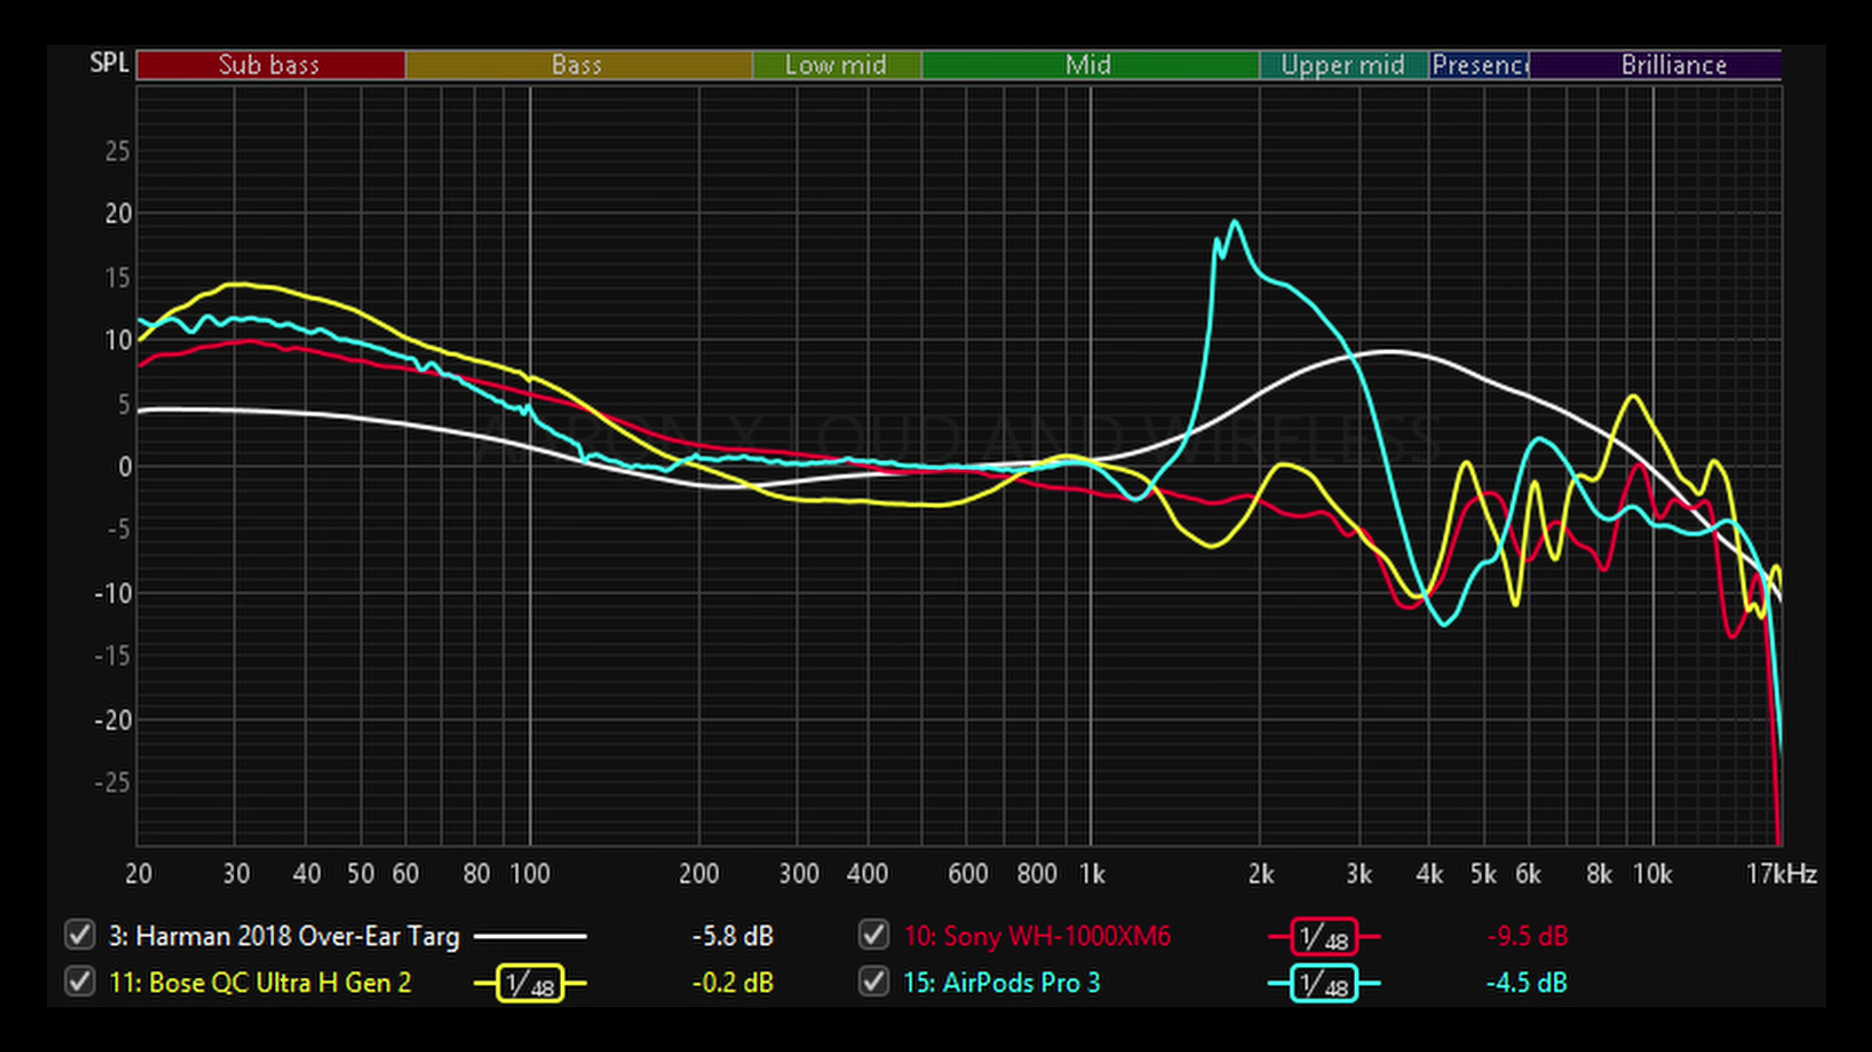
Task: Select the Sub bass band label
Action: pyautogui.click(x=270, y=64)
